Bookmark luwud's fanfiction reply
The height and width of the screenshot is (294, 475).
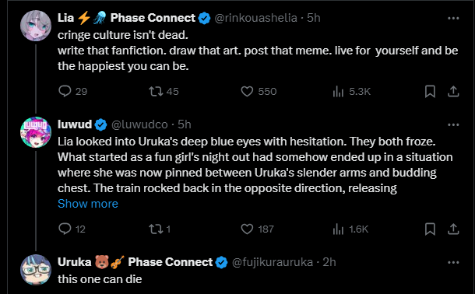tap(430, 229)
